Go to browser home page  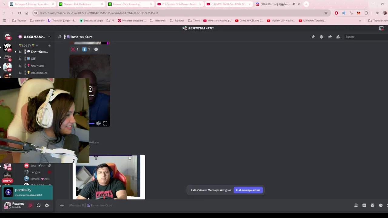[27, 13]
